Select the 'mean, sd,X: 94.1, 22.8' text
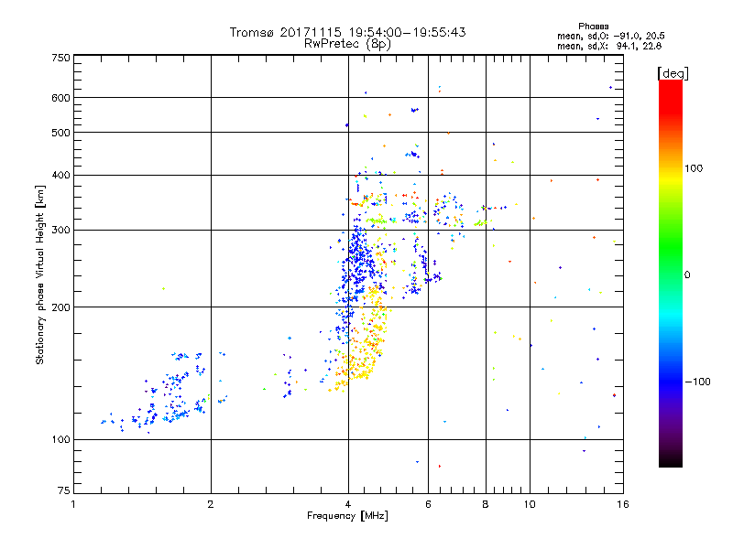The image size is (733, 549). 609,46
